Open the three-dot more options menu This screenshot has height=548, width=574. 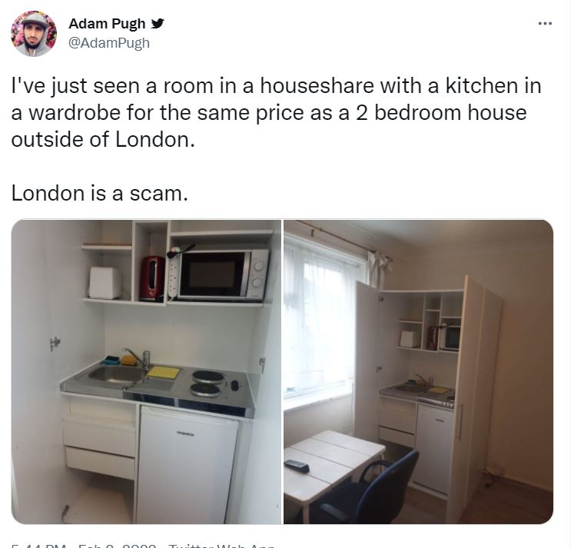[545, 24]
